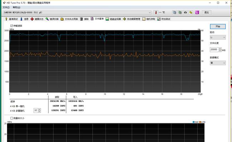Image resolution: width=232 pixels, height=142 pixels.
Task: Decrease file length with the down stepper
Action: click(x=220, y=50)
